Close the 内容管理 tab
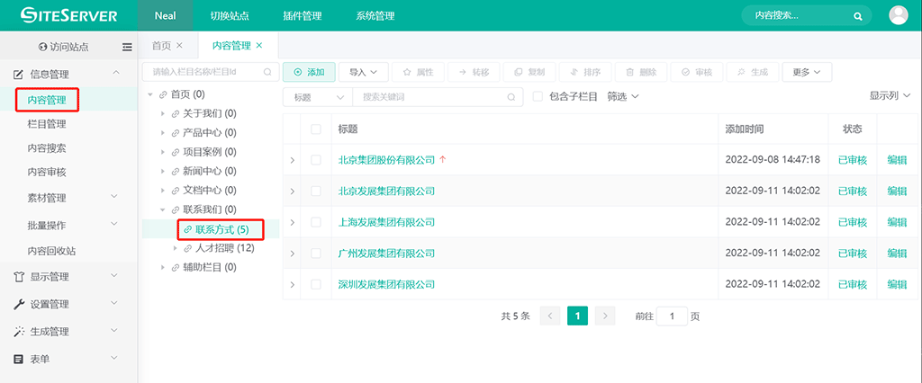Image resolution: width=922 pixels, height=383 pixels. point(260,46)
